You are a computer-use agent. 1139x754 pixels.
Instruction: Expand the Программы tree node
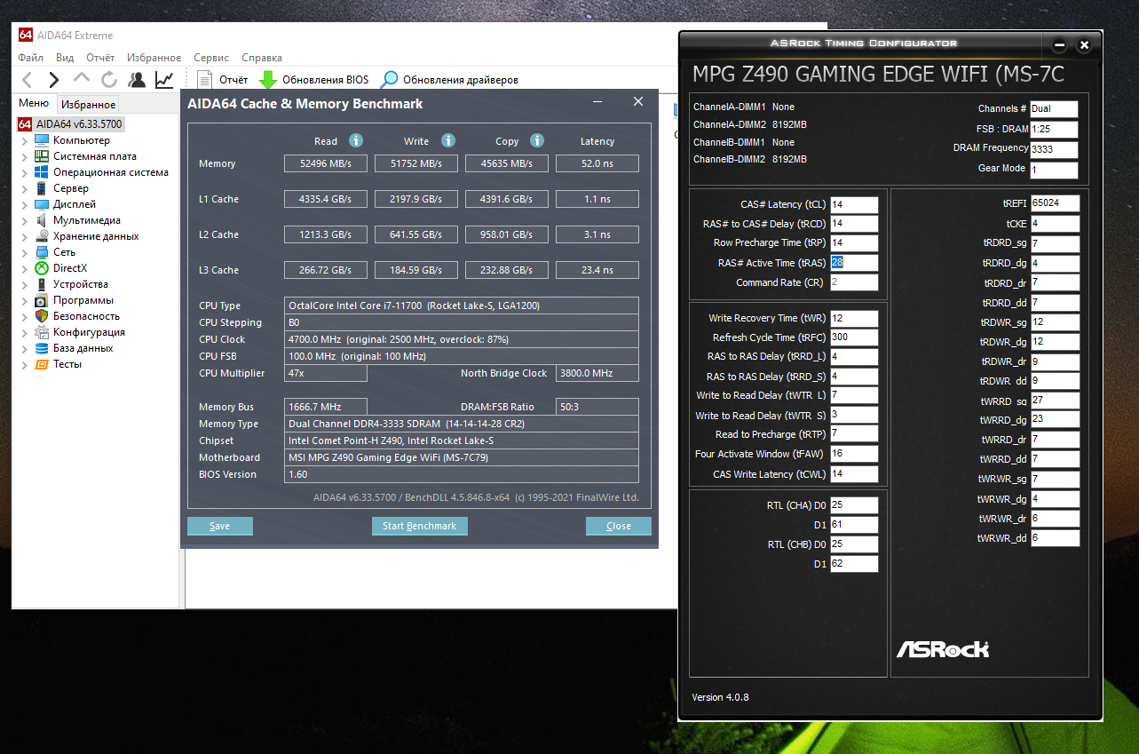pos(25,300)
